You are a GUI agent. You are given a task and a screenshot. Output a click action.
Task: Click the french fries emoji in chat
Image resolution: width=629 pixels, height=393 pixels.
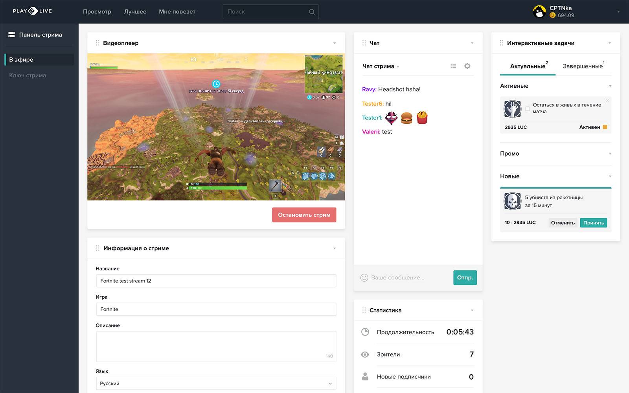click(x=422, y=118)
